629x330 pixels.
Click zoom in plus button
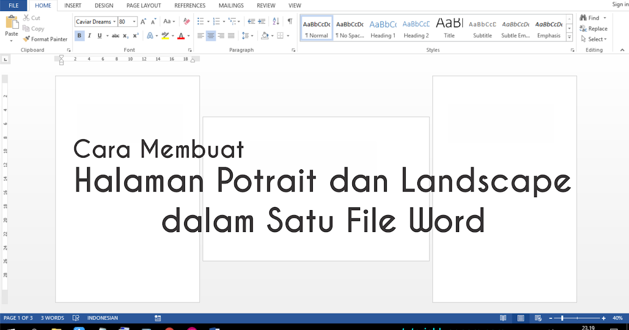tap(604, 318)
